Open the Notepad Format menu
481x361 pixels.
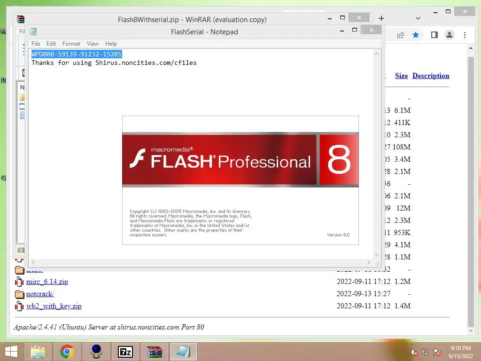71,44
